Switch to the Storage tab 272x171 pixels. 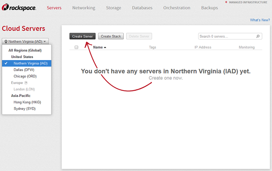pos(113,8)
